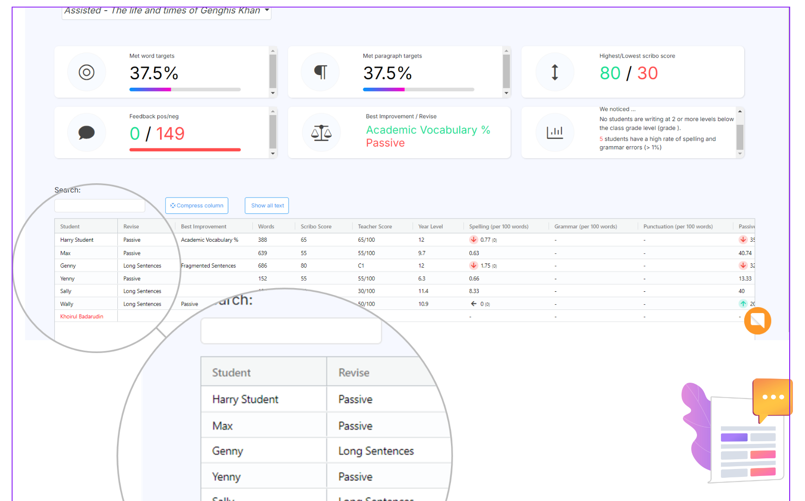The image size is (805, 501).
Task: Click the Search input field
Action: (x=100, y=206)
